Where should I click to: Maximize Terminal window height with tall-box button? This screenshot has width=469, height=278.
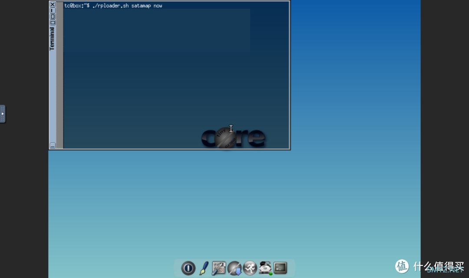(53, 17)
